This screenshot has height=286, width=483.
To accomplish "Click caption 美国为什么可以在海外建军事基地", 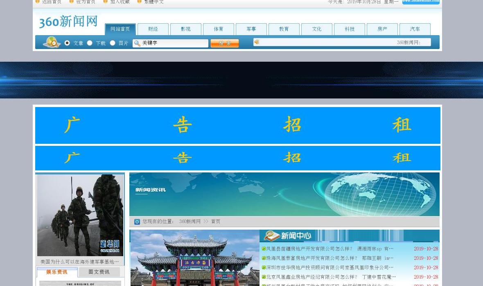I will [x=80, y=262].
